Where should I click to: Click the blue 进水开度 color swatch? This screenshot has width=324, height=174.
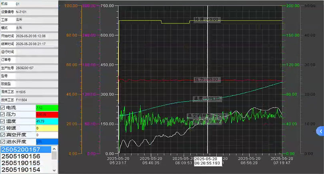click(47, 142)
